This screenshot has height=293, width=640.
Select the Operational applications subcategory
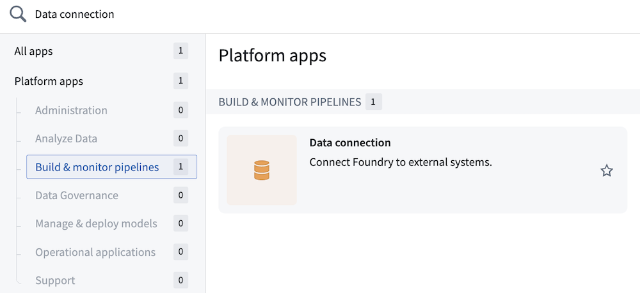[111, 252]
